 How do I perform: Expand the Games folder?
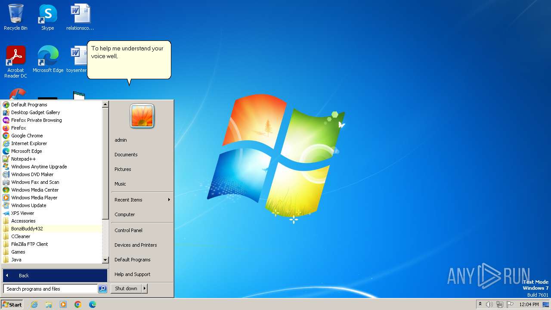pyautogui.click(x=52, y=252)
